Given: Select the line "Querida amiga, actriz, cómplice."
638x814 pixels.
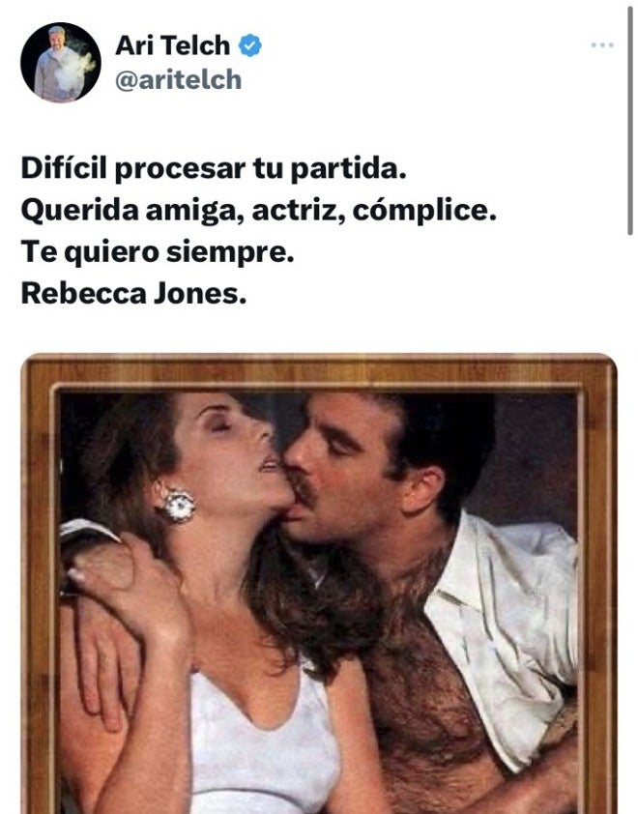Looking at the screenshot, I should 258,212.
